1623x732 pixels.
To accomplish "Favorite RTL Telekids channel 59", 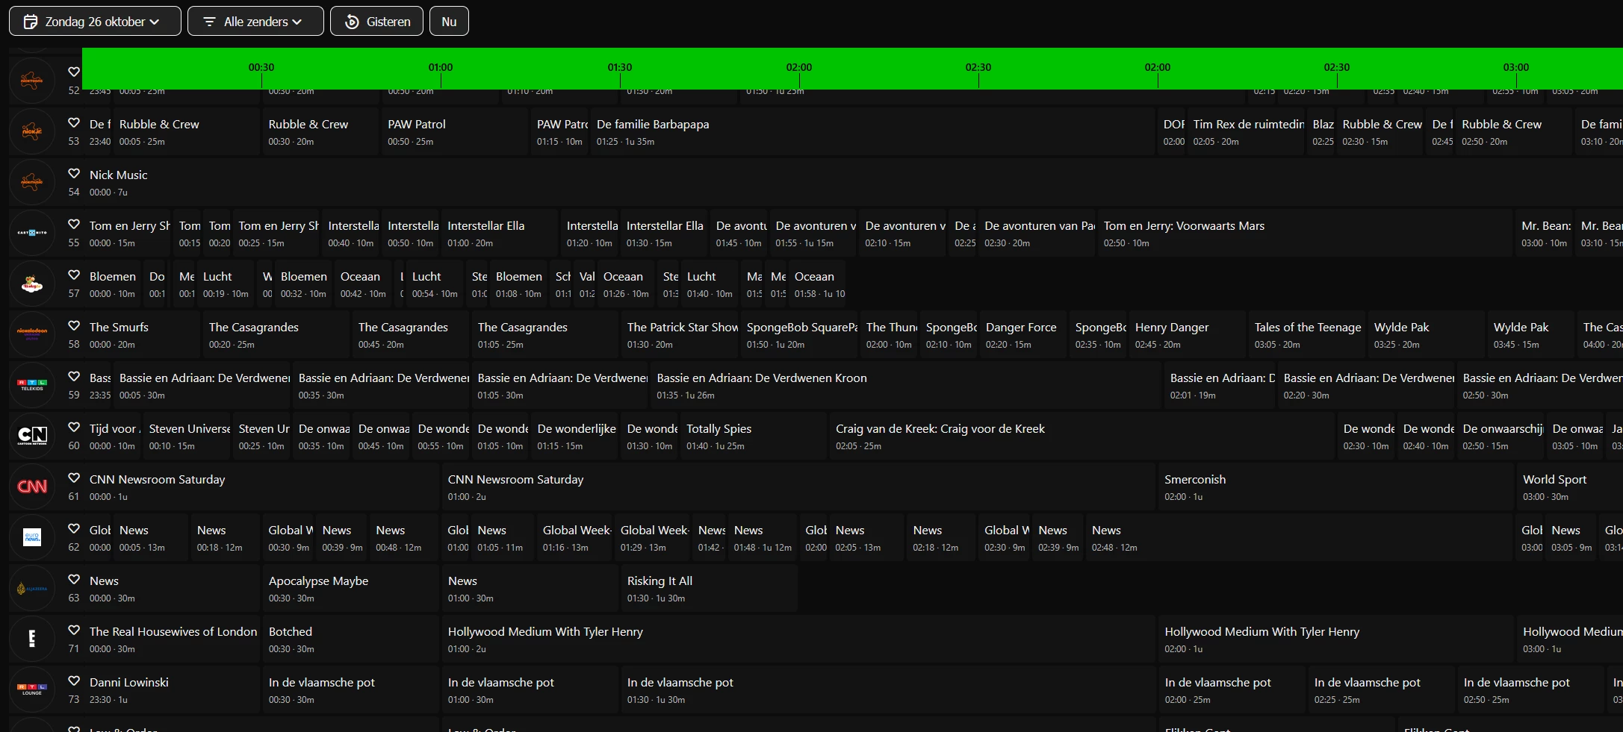I will (x=74, y=377).
